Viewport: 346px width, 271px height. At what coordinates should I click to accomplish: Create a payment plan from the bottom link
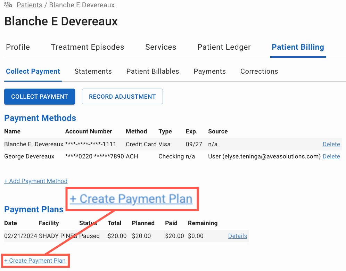35,260
